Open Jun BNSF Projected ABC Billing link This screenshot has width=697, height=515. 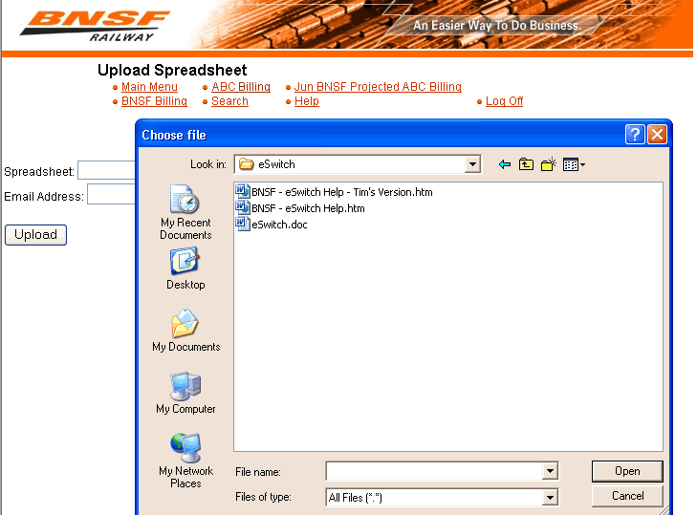point(378,87)
